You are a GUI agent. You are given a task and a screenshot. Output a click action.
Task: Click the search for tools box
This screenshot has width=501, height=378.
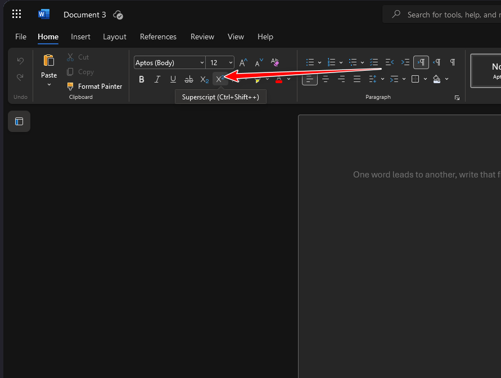click(444, 15)
